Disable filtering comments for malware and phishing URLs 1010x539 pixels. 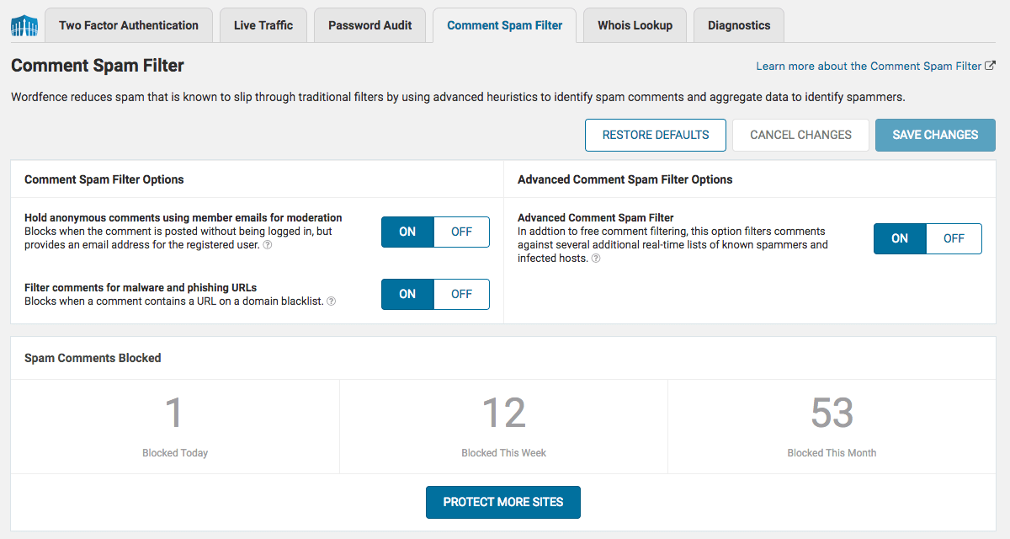461,294
